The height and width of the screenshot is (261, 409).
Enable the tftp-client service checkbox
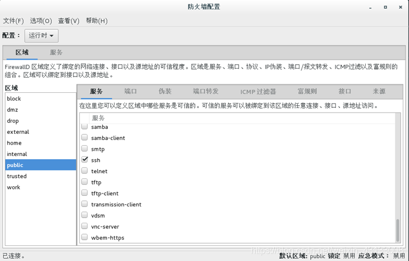tap(84, 193)
